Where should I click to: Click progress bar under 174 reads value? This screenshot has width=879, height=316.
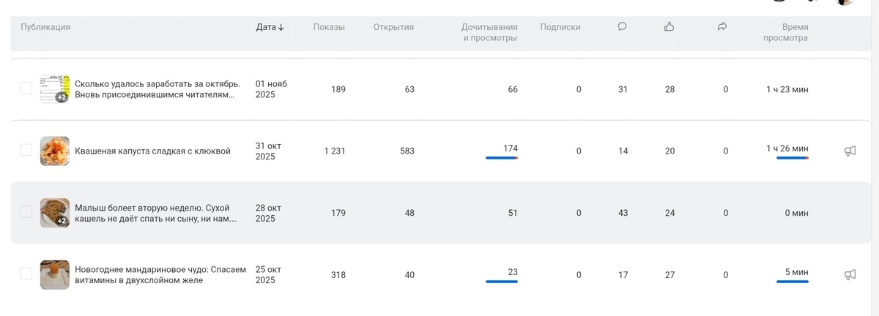click(x=501, y=158)
